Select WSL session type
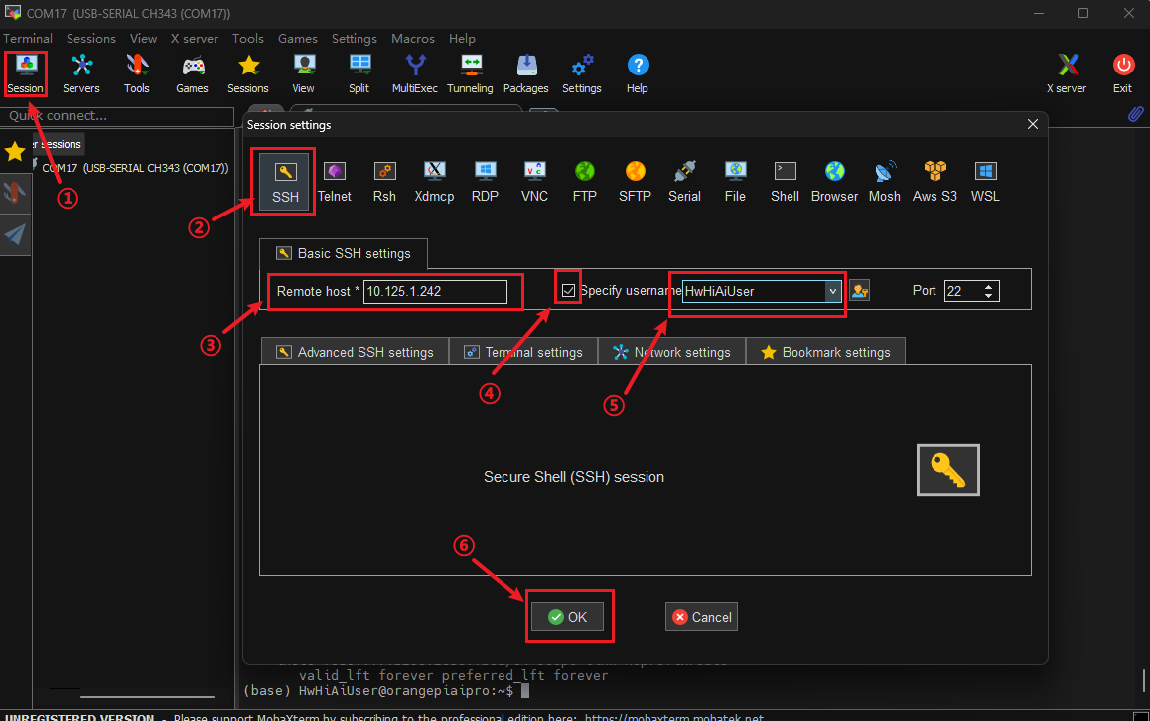Screen dimensions: 1150x721 (985, 182)
